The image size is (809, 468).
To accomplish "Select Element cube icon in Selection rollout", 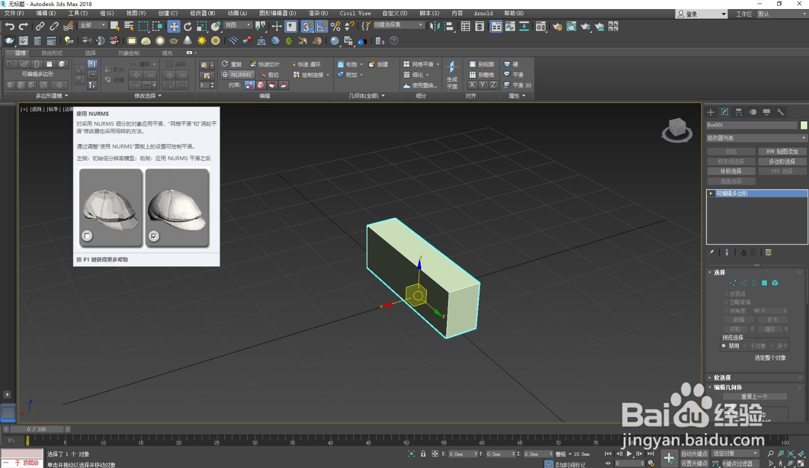I will (775, 283).
